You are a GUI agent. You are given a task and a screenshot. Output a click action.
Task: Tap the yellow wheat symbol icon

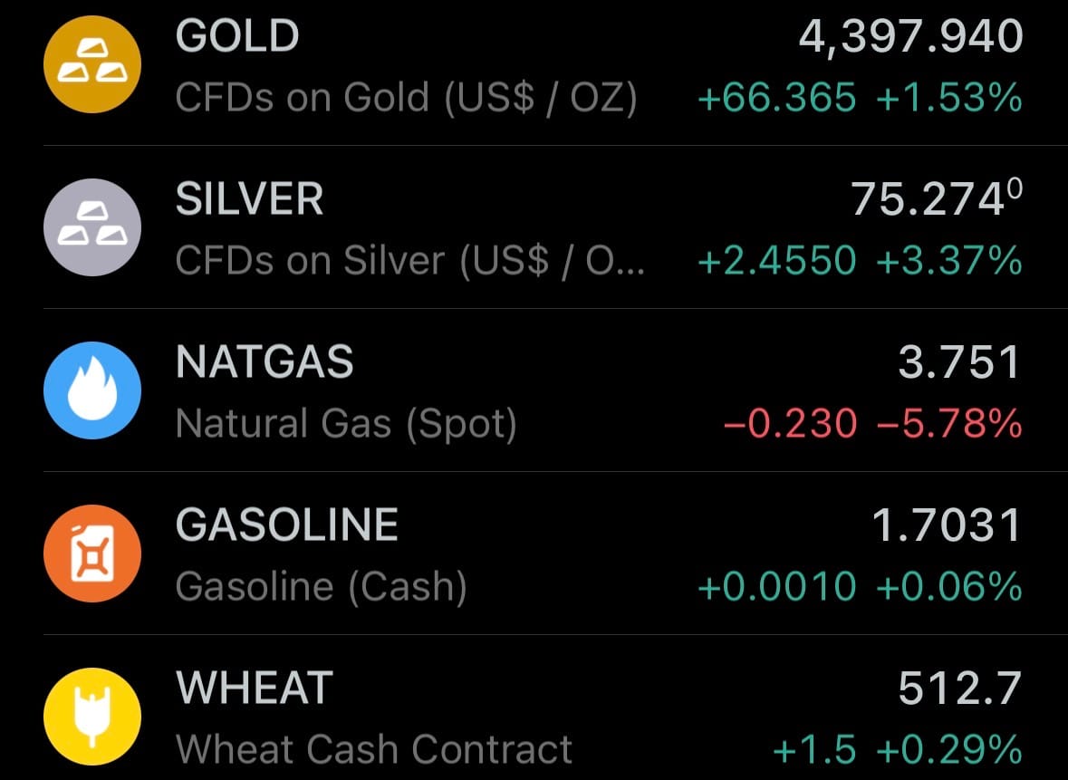(x=91, y=716)
